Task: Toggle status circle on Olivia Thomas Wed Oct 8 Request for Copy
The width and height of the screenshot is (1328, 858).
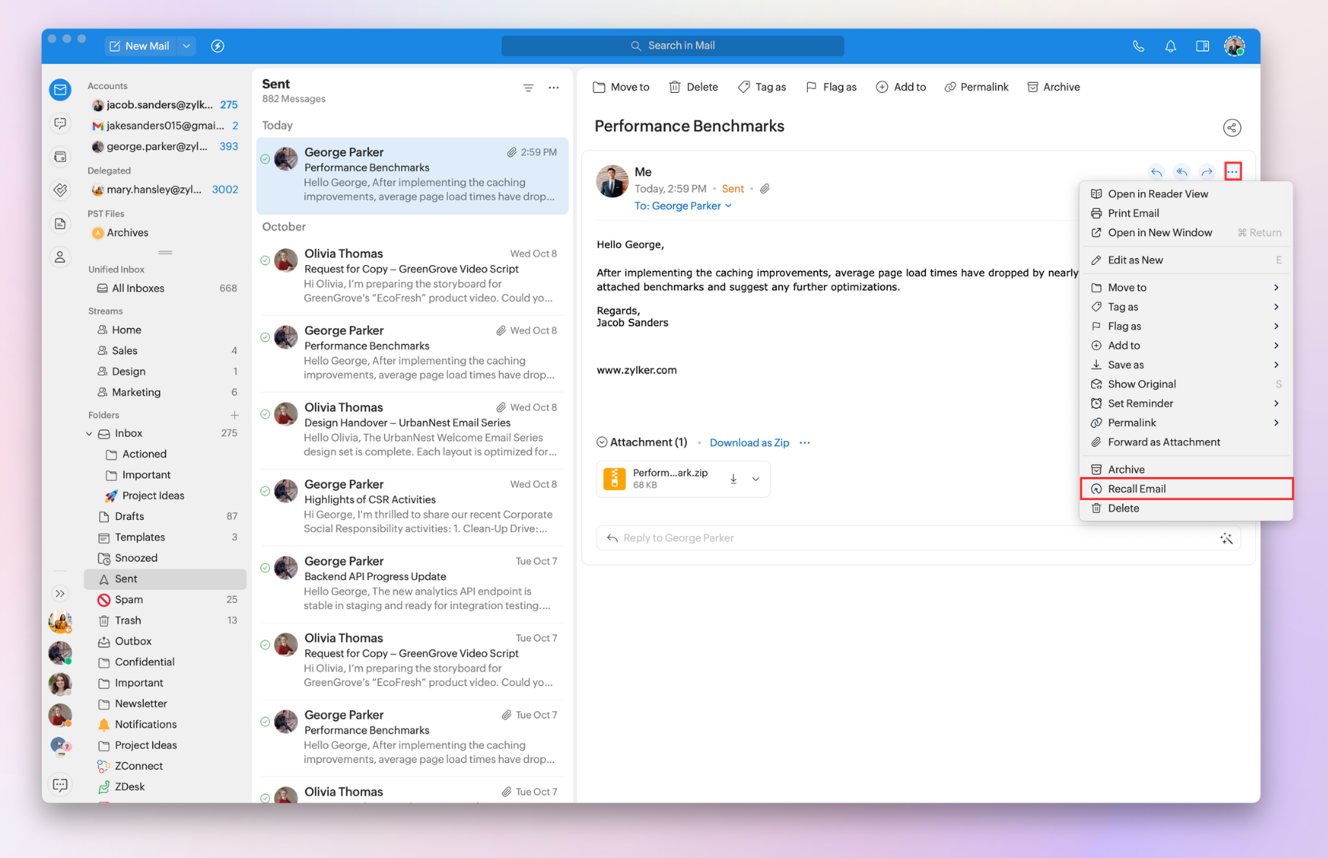Action: click(x=265, y=260)
